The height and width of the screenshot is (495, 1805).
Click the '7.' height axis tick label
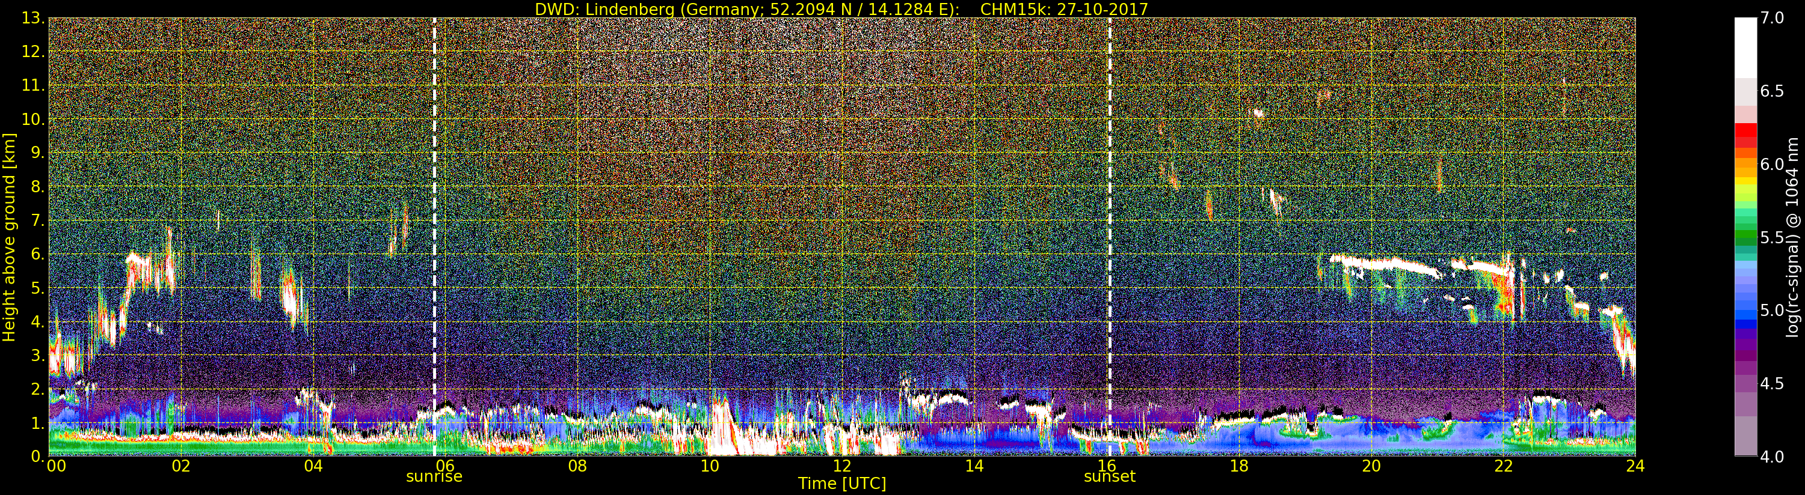[37, 220]
